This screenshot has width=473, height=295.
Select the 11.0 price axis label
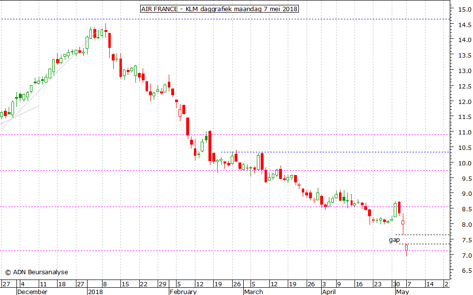pos(465,133)
